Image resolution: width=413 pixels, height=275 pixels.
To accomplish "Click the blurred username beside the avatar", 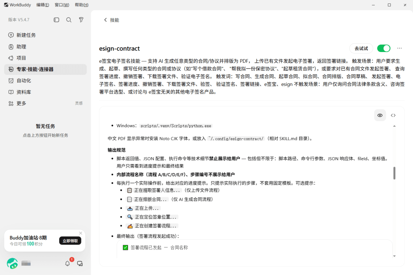I will click(26, 264).
